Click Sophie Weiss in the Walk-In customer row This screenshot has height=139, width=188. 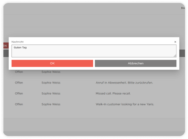coord(51,104)
